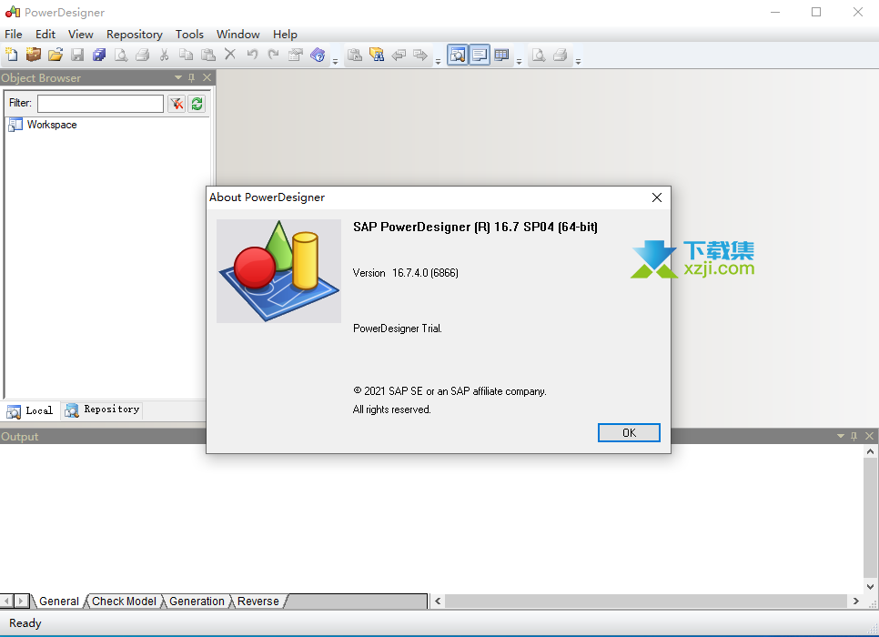Click OK in About PowerDesigner dialog
This screenshot has width=879, height=637.
point(629,433)
